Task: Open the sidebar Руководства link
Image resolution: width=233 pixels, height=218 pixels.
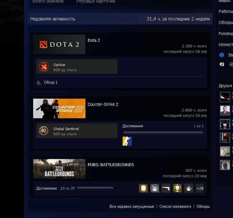Action: point(226,34)
